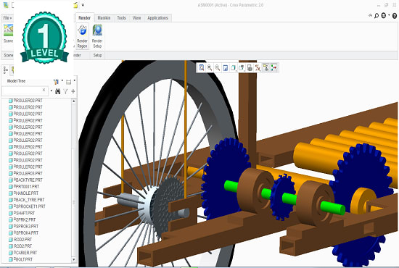Open Datum Display Filters
The width and height of the screenshot is (399, 268).
click(258, 67)
